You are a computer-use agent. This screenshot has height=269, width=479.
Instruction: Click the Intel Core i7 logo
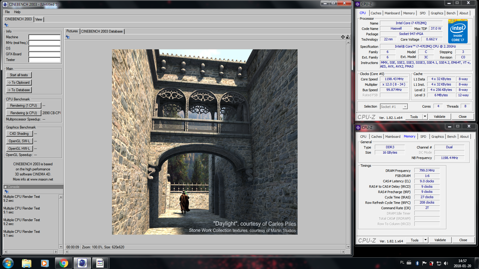coord(458,31)
